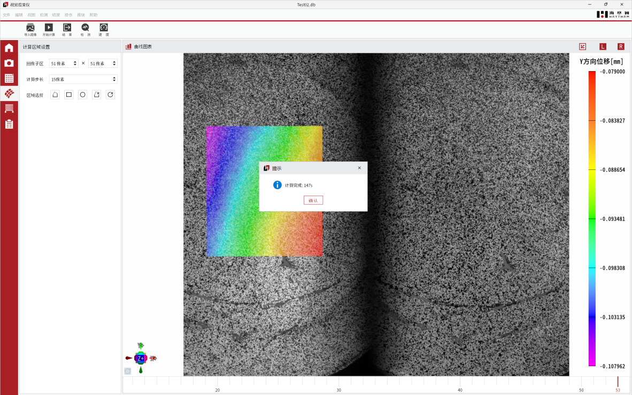Choose the rectangle region selection tool
Screen dimensions: 632x395
[x=68, y=95]
